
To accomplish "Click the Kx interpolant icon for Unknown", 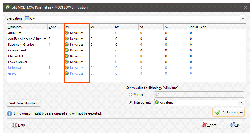I will [x=67, y=67].
